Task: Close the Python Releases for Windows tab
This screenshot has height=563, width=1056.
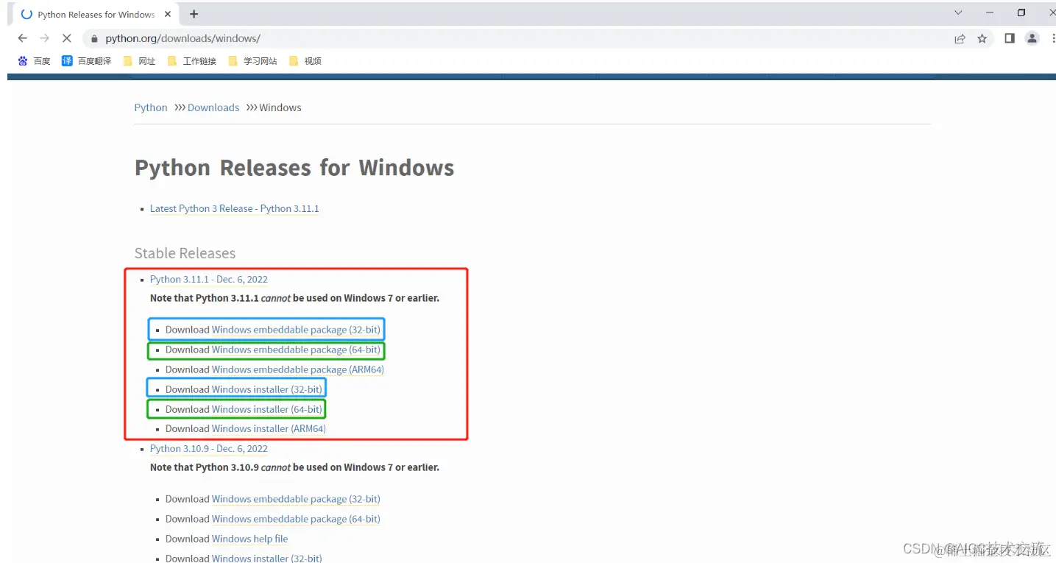Action: click(168, 14)
